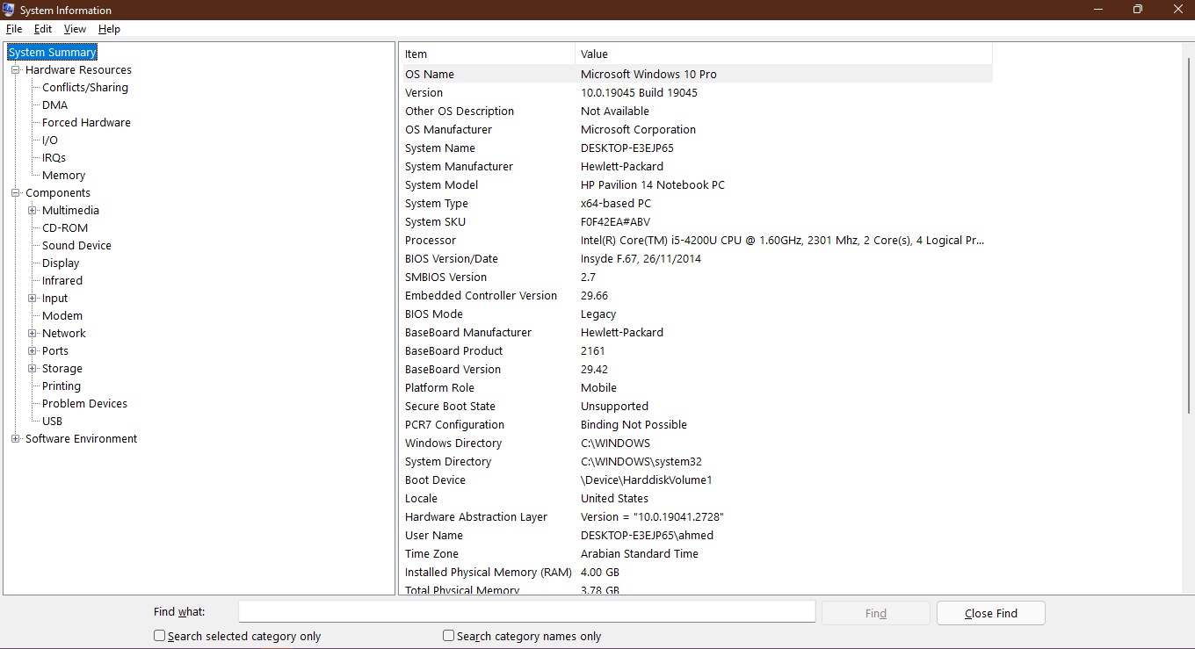Select the OS Name row

click(x=698, y=75)
